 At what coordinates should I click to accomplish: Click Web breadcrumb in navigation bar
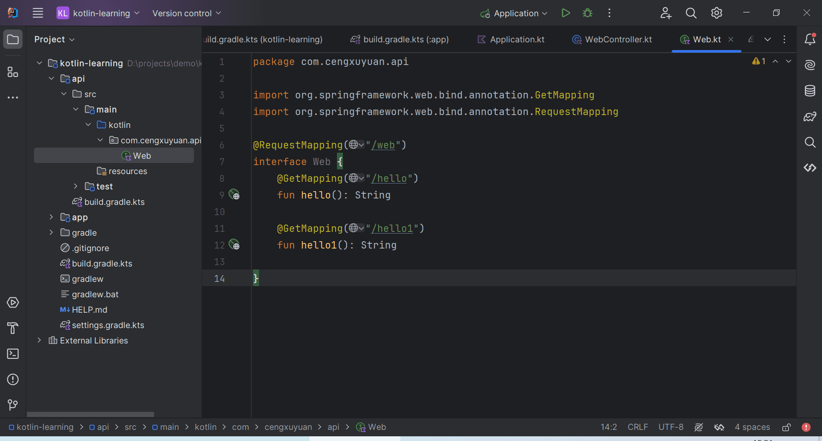pyautogui.click(x=371, y=427)
